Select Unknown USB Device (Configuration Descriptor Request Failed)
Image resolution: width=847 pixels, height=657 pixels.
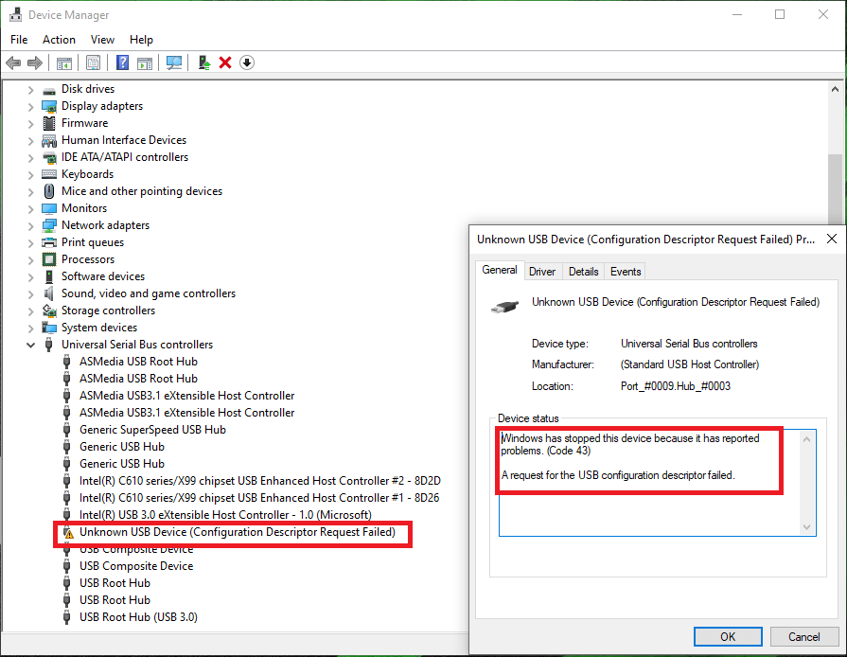click(238, 532)
